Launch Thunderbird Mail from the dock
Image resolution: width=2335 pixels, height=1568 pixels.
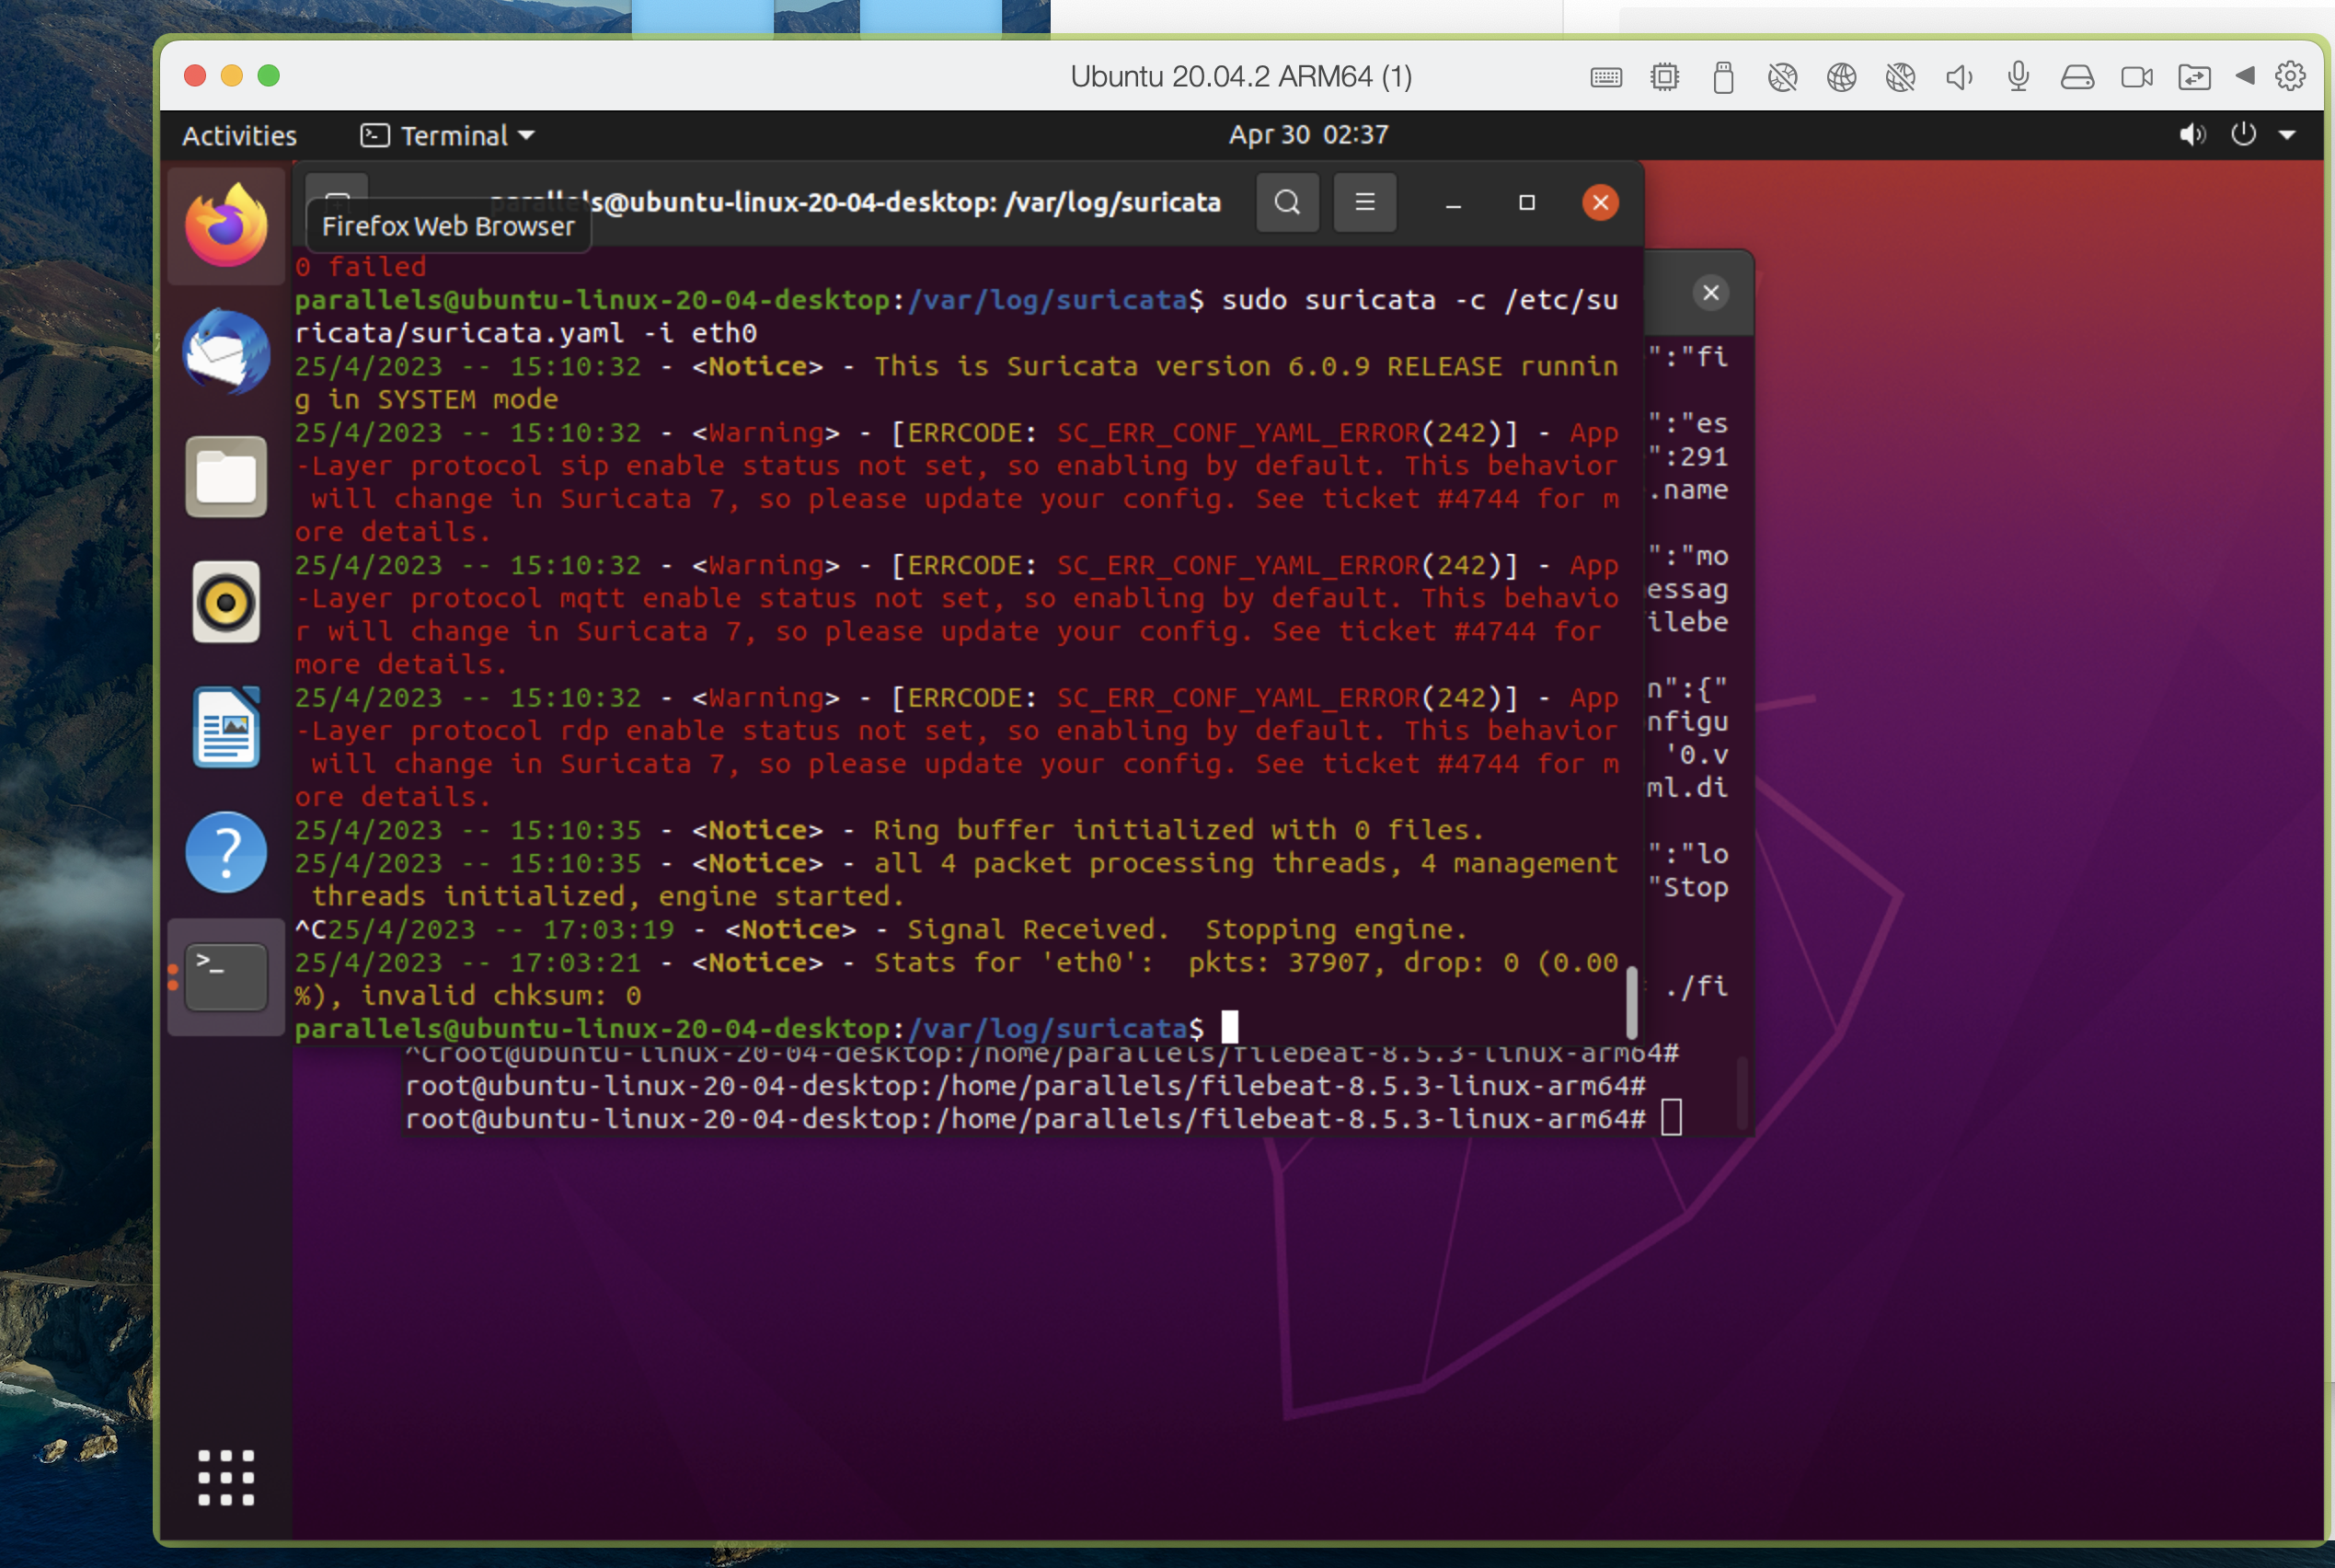(x=226, y=351)
